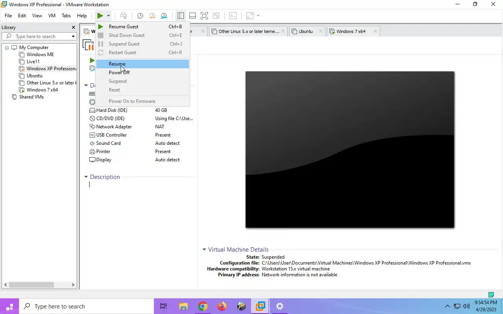The height and width of the screenshot is (314, 503).
Task: Select Live11 in the library
Action: click(x=33, y=62)
